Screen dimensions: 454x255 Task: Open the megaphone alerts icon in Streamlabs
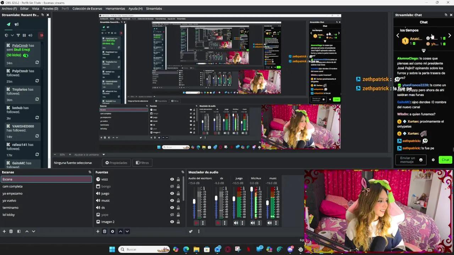click(x=17, y=24)
